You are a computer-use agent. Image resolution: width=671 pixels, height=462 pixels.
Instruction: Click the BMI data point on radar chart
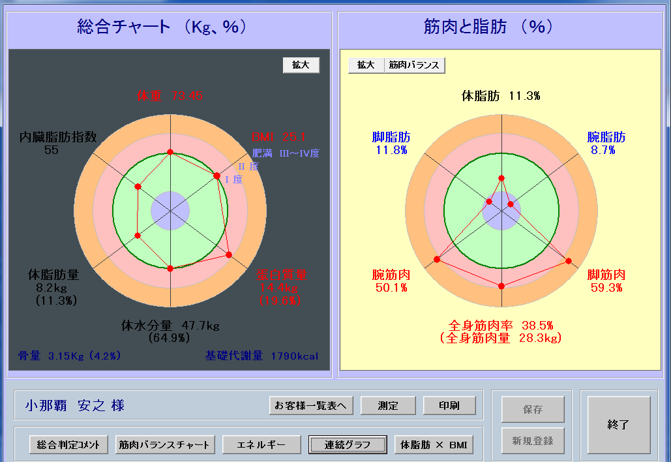pyautogui.click(x=217, y=176)
